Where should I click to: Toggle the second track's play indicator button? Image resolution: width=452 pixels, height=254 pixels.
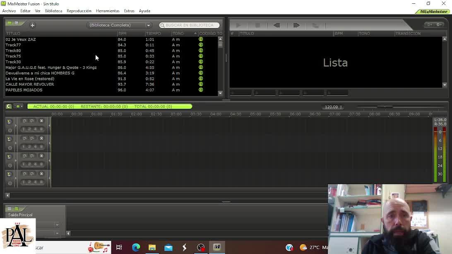pyautogui.click(x=9, y=139)
